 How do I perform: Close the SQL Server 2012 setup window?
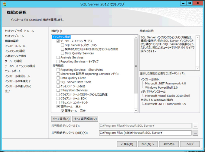(x=198, y=3)
